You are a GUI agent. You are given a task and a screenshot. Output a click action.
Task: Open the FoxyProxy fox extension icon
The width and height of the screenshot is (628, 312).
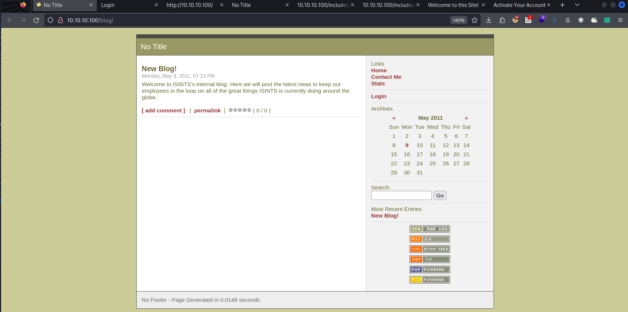pyautogui.click(x=515, y=20)
